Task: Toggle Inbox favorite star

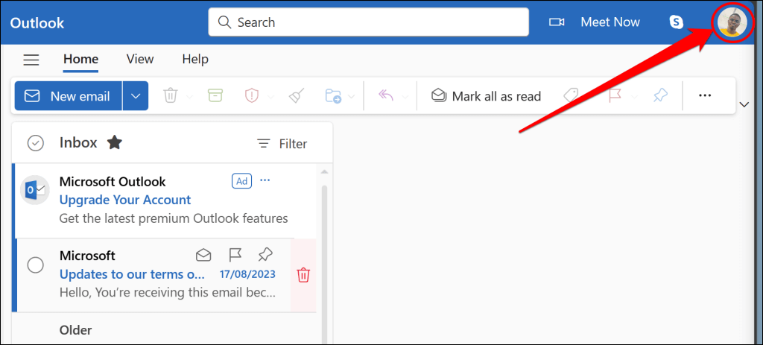Action: click(x=114, y=143)
